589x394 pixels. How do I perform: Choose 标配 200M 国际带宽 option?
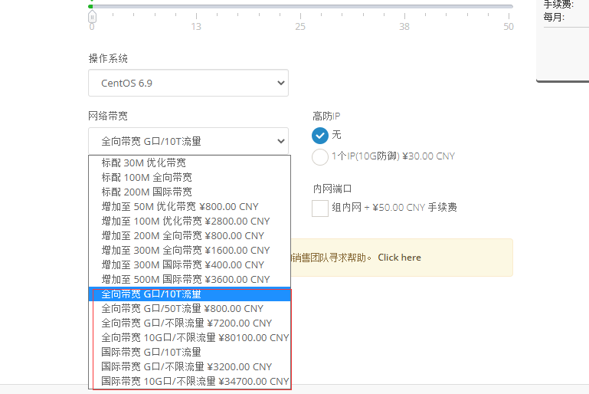click(x=146, y=192)
